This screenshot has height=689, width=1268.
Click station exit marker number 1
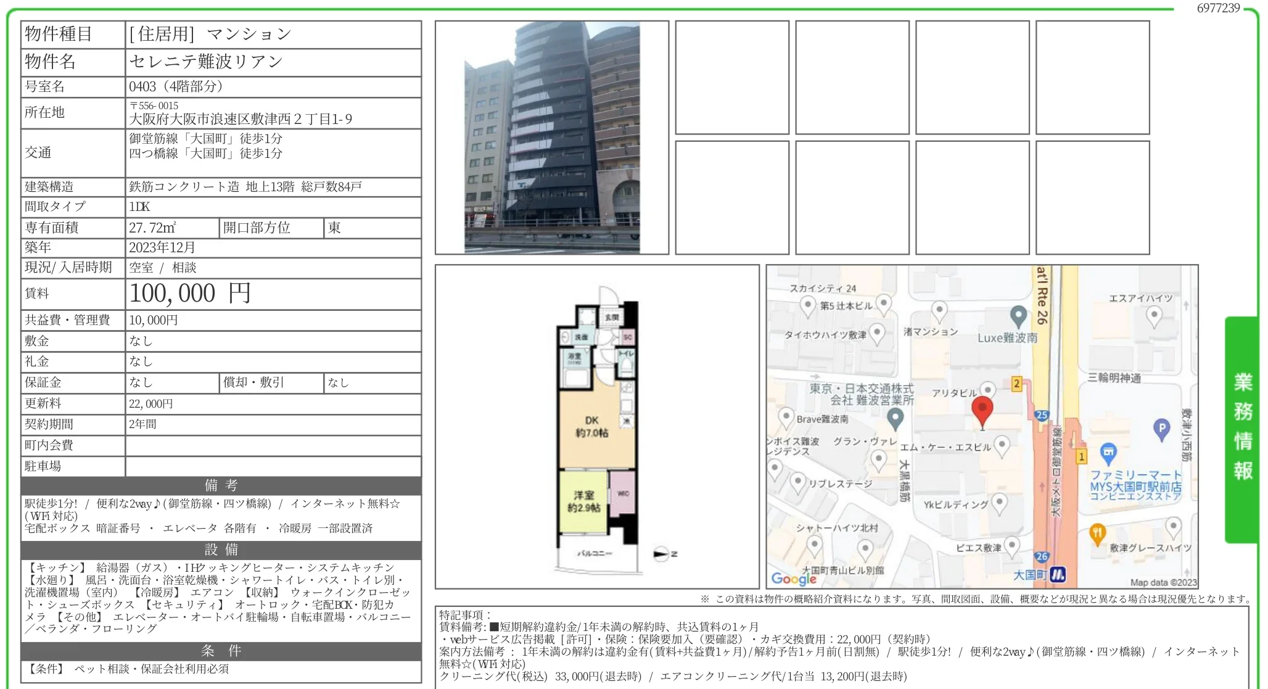click(x=1082, y=456)
